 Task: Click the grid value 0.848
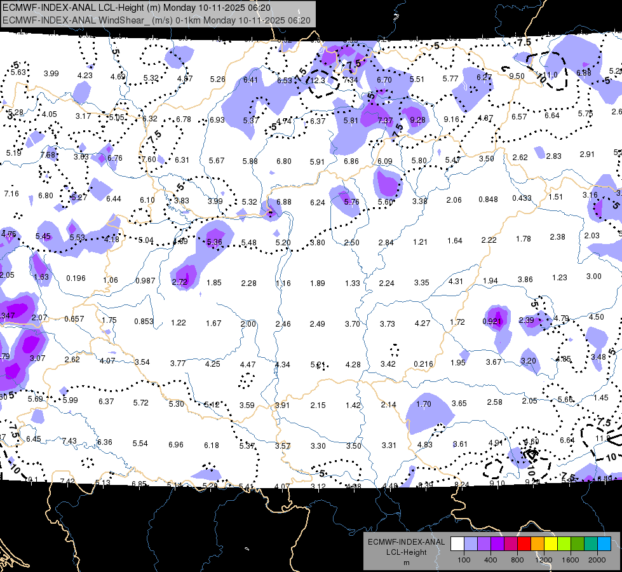[488, 200]
